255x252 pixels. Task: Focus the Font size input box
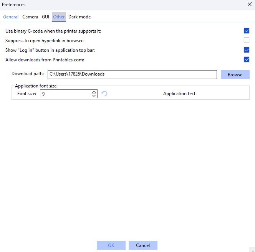pyautogui.click(x=65, y=94)
